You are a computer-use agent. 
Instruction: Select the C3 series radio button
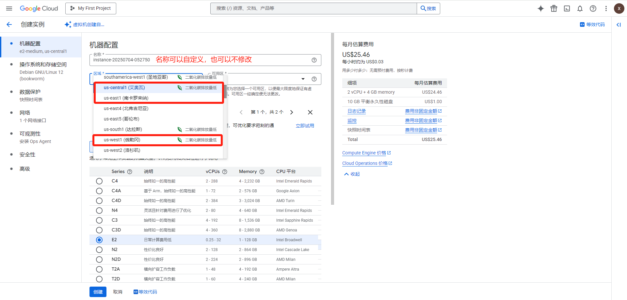coord(99,220)
